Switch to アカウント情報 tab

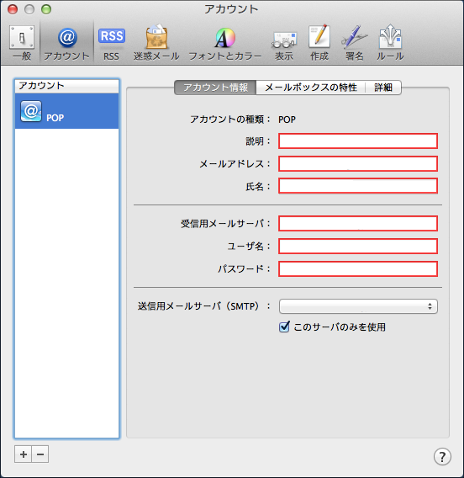click(x=215, y=88)
